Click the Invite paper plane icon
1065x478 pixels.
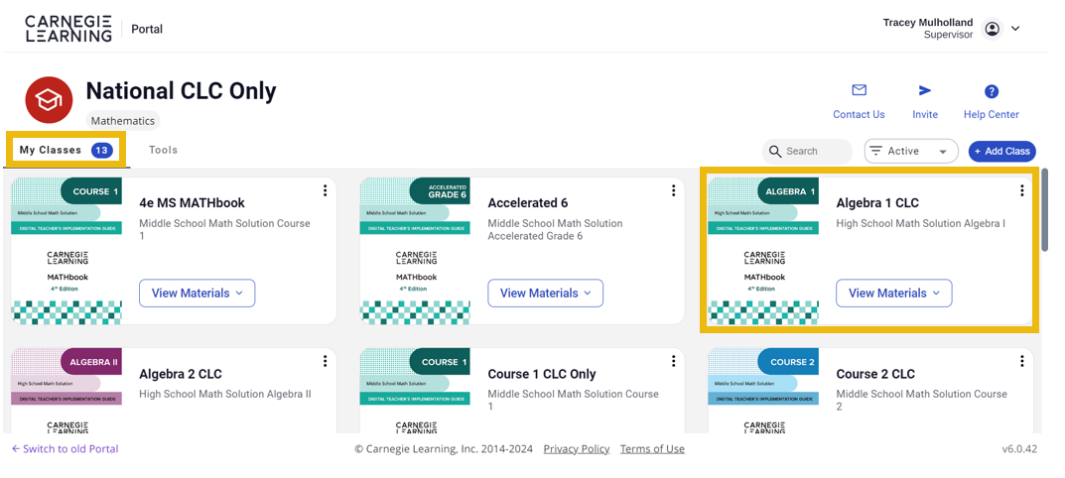(924, 90)
